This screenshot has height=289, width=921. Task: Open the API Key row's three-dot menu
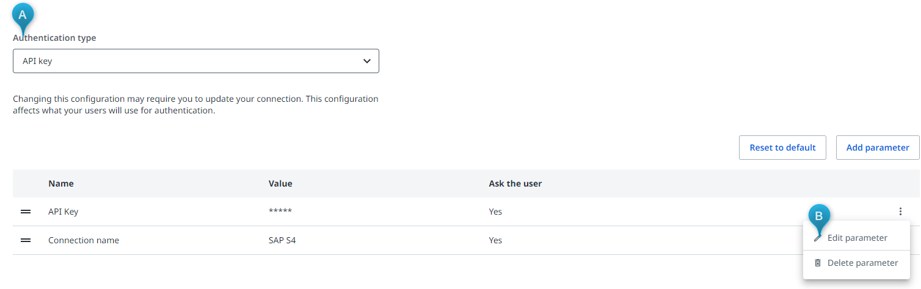click(900, 212)
